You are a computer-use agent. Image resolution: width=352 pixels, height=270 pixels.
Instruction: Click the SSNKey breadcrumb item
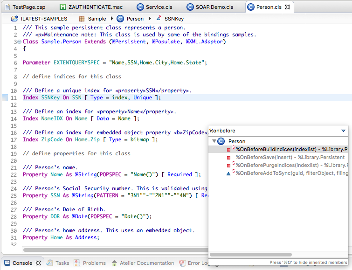[174, 19]
